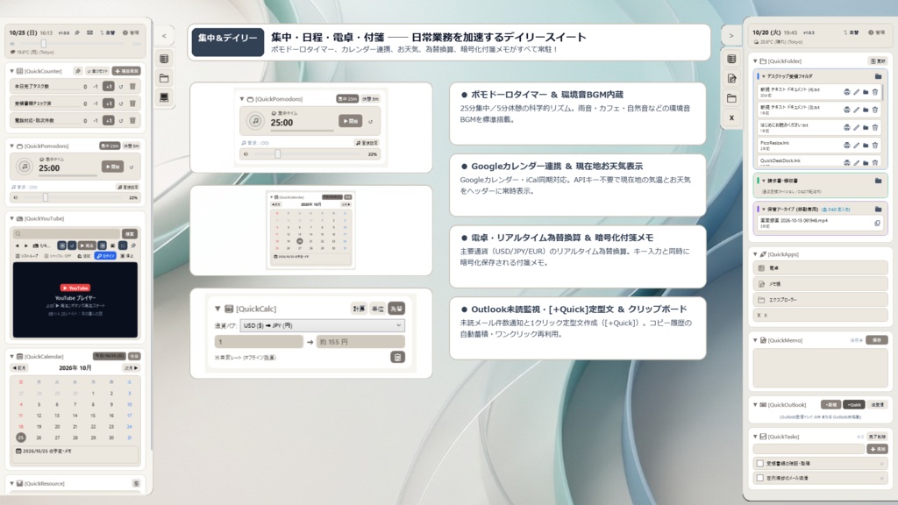Check the second task in QuickTasks
This screenshot has width=898, height=505.
coord(760,478)
